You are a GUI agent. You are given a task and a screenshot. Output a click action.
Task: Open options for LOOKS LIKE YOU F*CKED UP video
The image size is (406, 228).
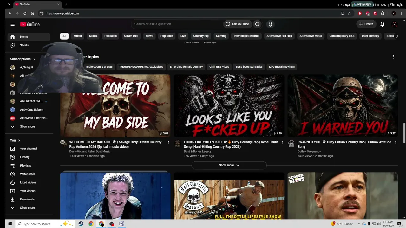[282, 143]
